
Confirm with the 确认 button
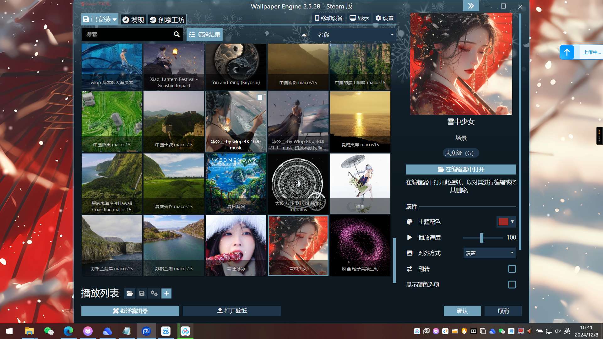[462, 311]
